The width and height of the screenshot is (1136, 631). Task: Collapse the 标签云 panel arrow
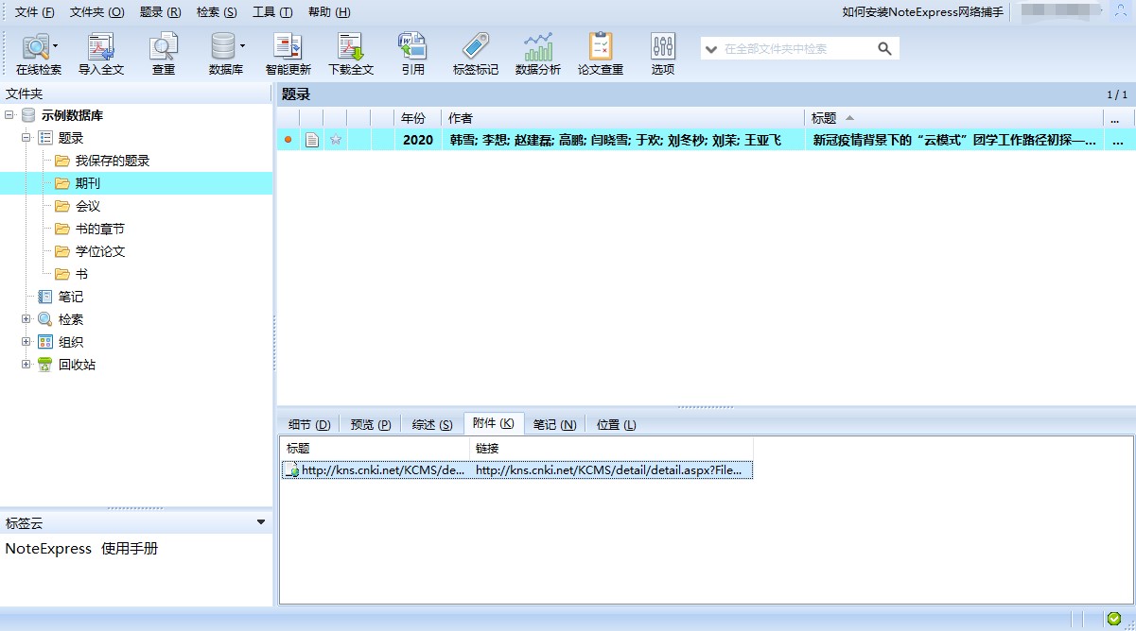click(x=261, y=522)
